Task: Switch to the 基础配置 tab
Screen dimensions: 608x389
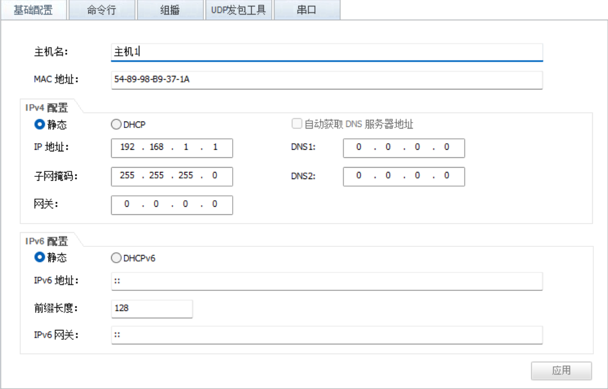Action: (x=33, y=10)
